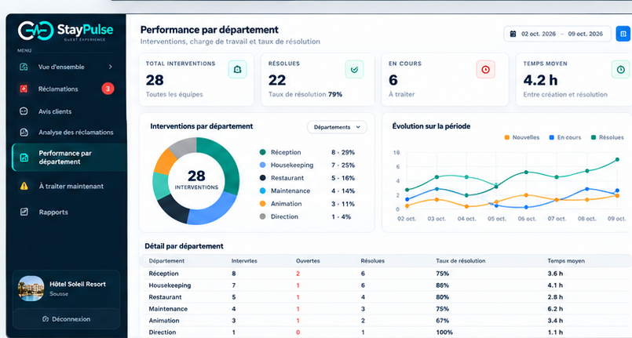Click the Analyse des réclamations icon

(24, 132)
